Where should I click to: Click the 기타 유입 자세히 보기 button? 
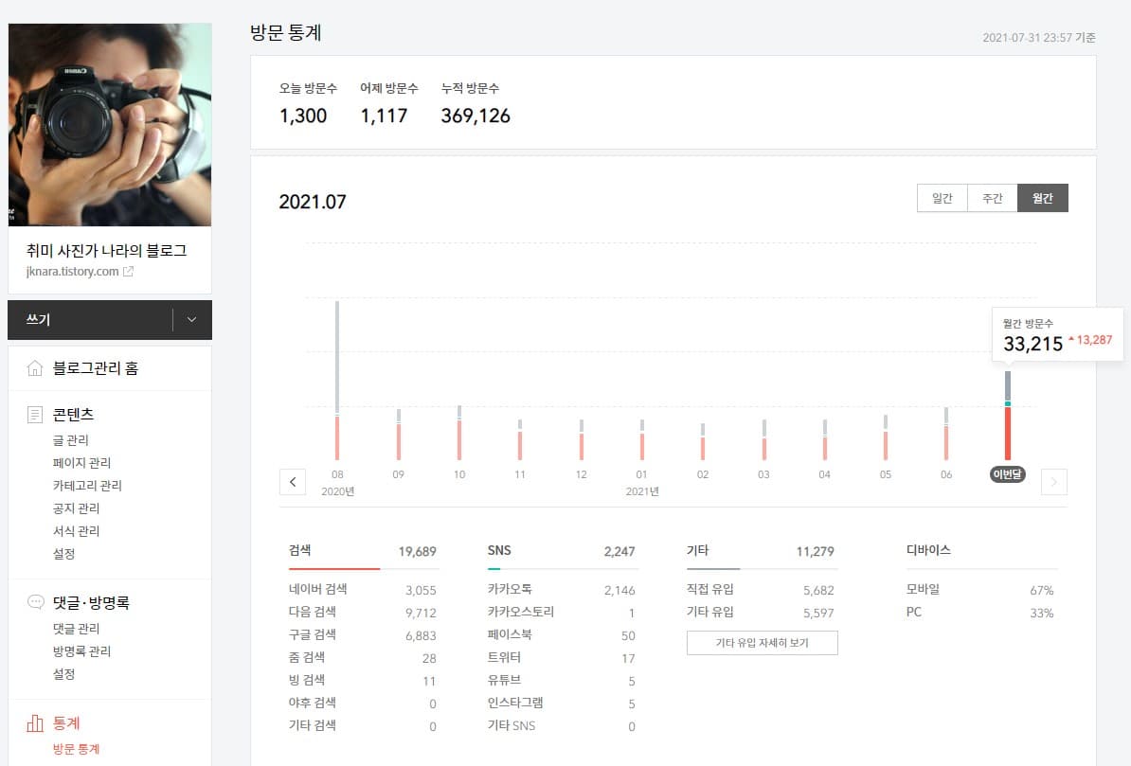tap(763, 643)
